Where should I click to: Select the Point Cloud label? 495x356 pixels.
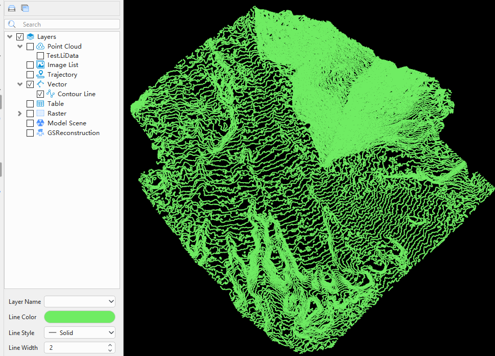coord(64,46)
